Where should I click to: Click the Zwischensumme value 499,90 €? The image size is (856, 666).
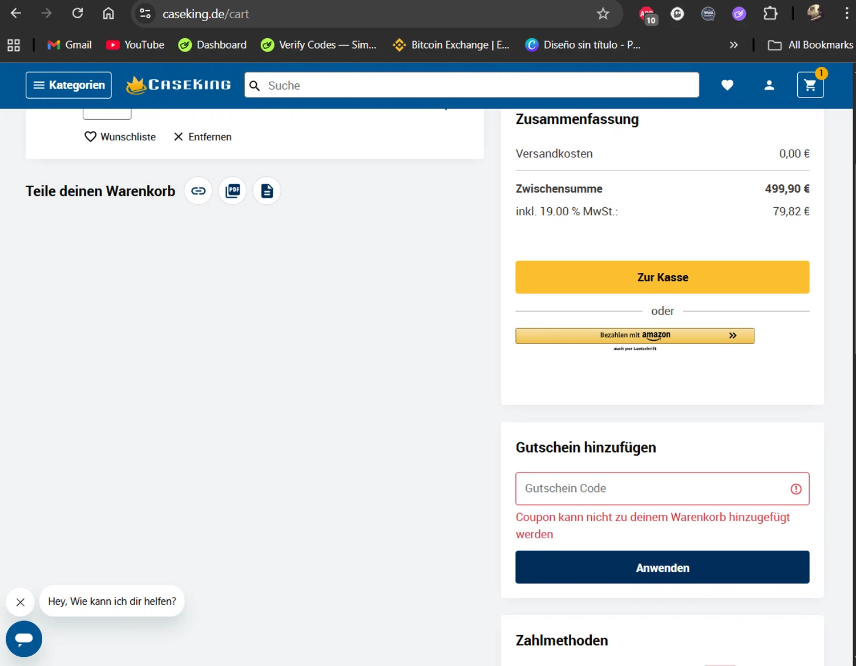[x=787, y=189]
